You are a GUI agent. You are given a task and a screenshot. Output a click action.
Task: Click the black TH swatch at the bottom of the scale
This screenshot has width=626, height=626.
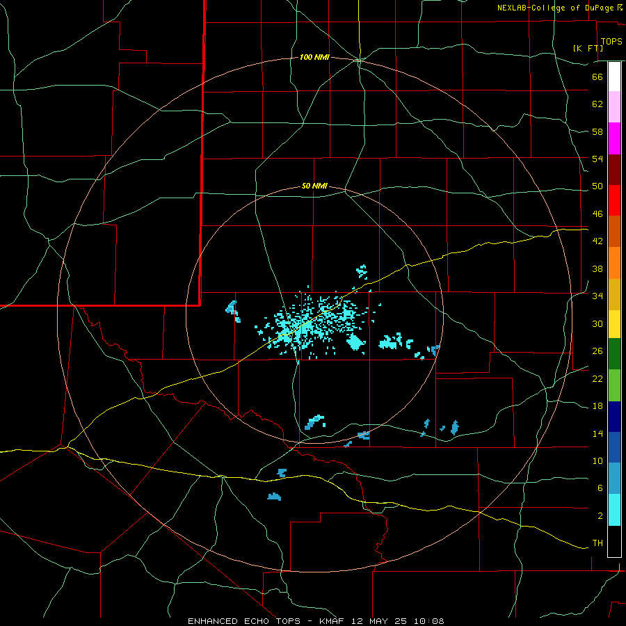pos(614,541)
